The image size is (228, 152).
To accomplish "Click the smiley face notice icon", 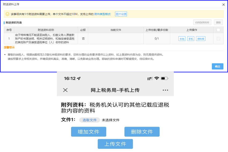I will click(8, 14).
